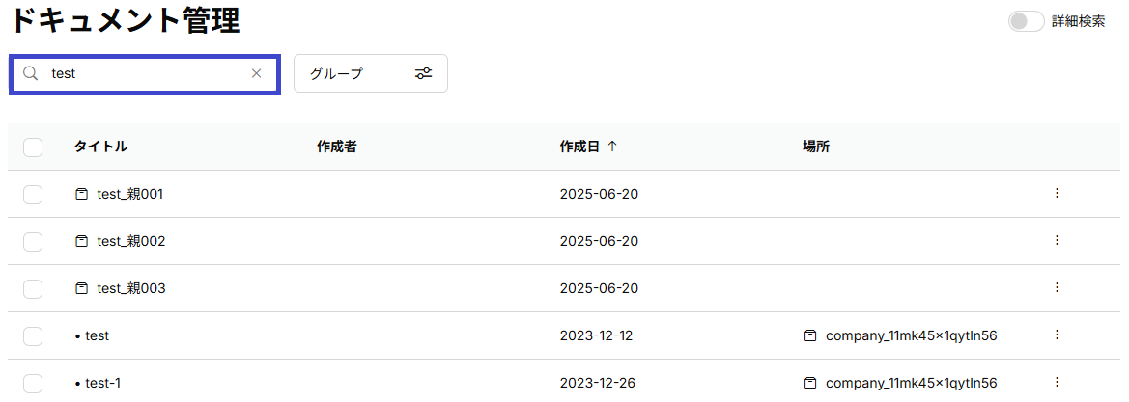Open the three-dot menu for test_親002

pos(1057,240)
